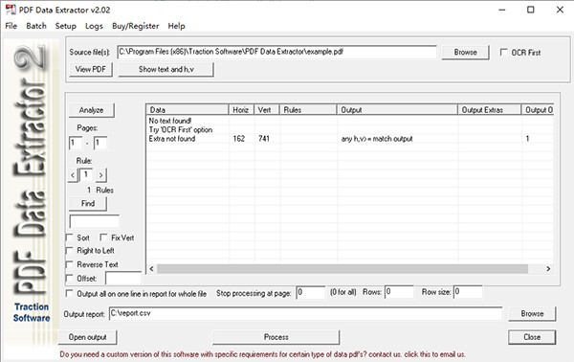
Task: Click the Stop processing at page field
Action: 310,292
